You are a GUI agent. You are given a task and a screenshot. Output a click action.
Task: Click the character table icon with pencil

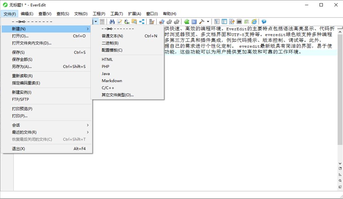152,22
